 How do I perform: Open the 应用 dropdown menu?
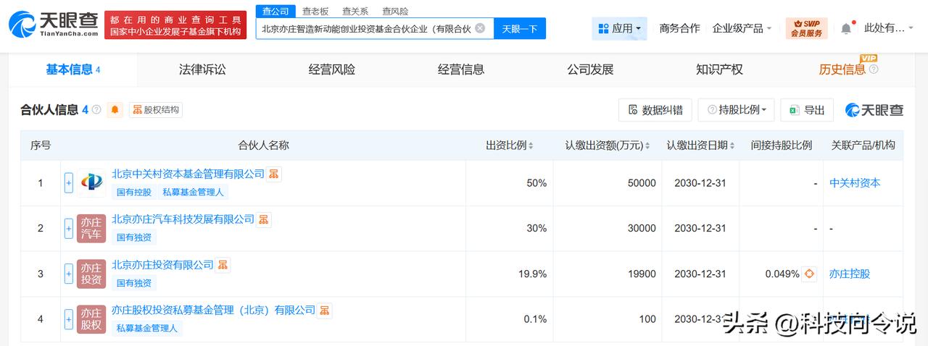(619, 28)
